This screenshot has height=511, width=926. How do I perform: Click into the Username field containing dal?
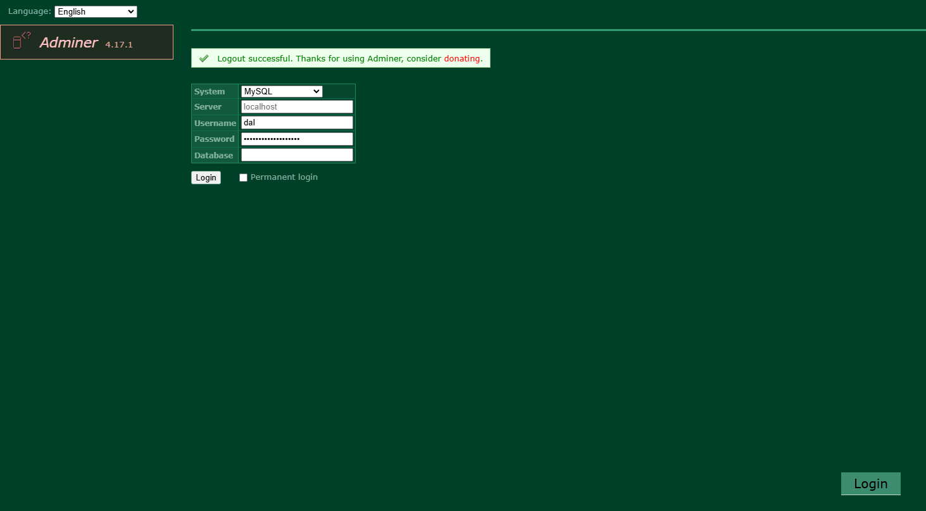tap(297, 123)
